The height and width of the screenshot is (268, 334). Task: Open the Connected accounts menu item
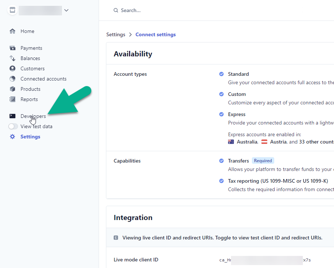click(x=44, y=79)
